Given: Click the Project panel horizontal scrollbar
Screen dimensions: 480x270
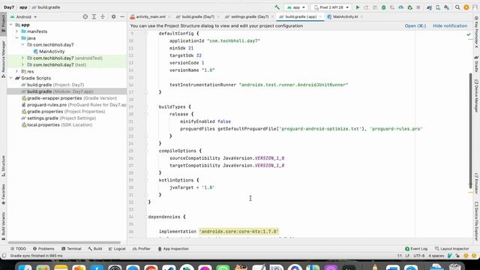Looking at the screenshot, I should 64,242.
